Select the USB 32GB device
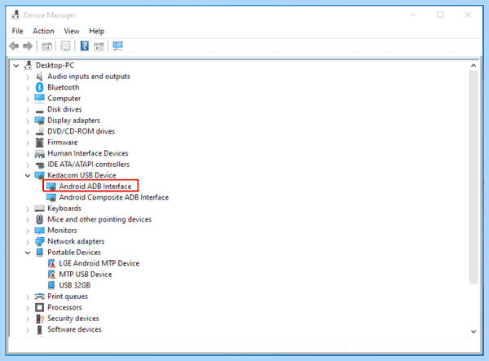The height and width of the screenshot is (361, 489). tap(74, 285)
